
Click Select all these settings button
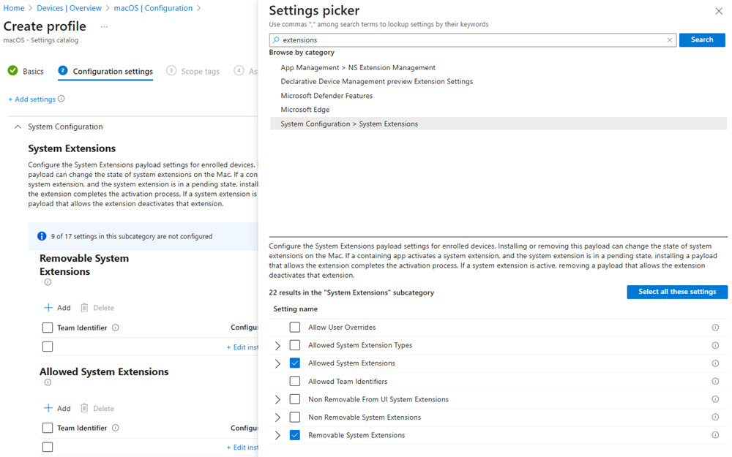pyautogui.click(x=676, y=292)
